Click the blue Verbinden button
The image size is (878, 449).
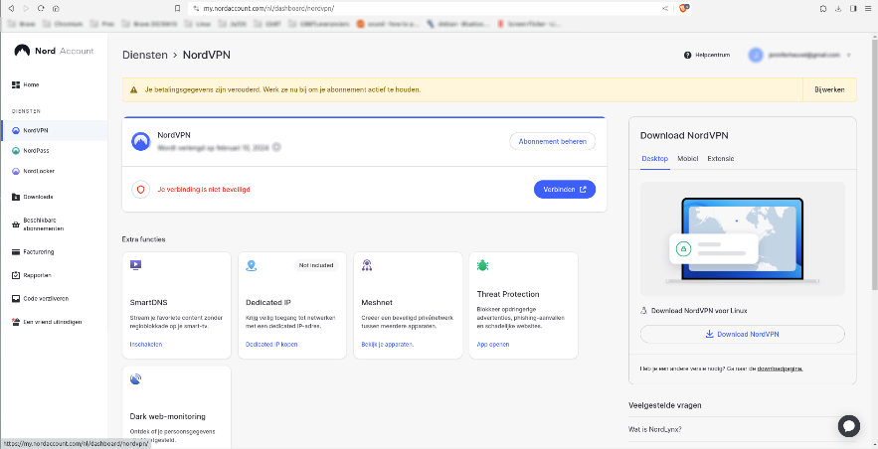565,190
